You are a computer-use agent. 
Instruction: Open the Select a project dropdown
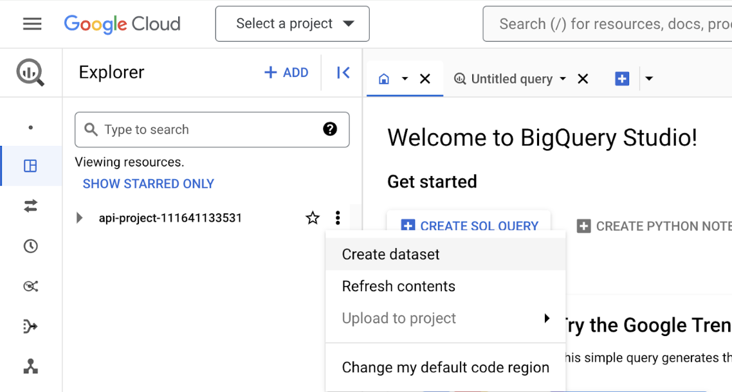[292, 23]
